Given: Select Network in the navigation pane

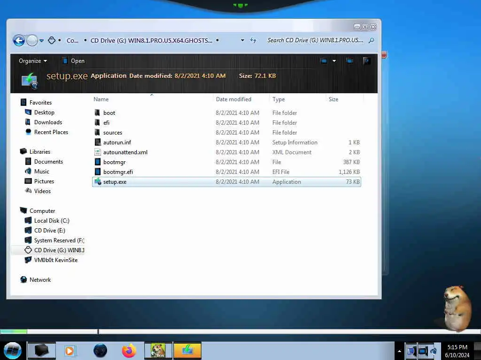Looking at the screenshot, I should tap(40, 280).
